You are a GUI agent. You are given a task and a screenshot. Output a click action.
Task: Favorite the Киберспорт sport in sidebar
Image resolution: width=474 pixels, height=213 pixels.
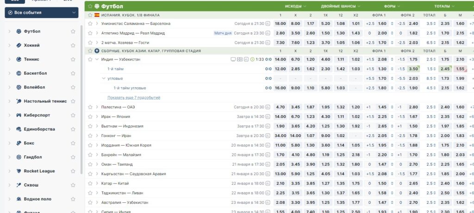click(x=73, y=115)
